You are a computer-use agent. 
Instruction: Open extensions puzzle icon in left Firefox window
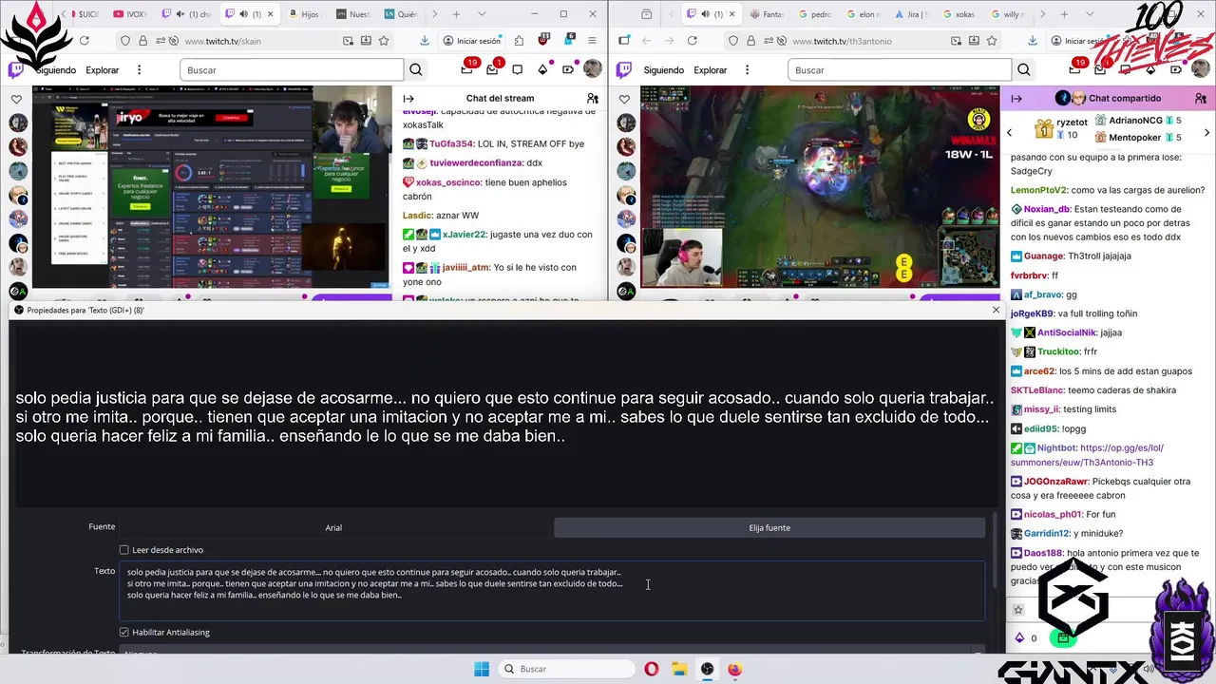[x=519, y=41]
